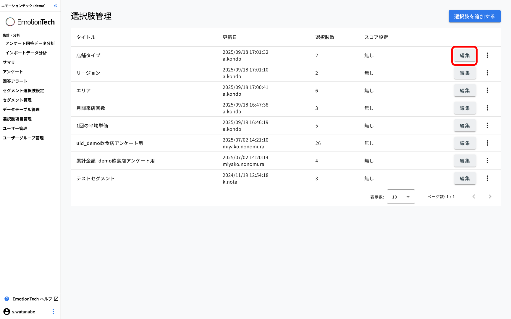
Task: Open アンケート回答データ分析 in sidebar
Action: pos(30,43)
